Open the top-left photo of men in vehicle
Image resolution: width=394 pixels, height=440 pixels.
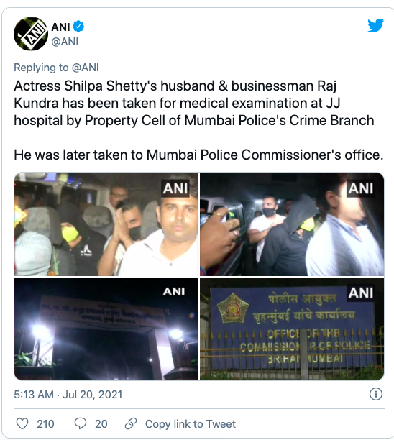(x=106, y=224)
